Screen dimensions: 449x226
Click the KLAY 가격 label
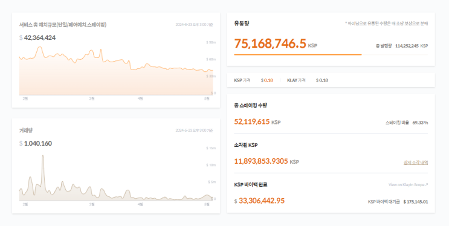tap(296, 80)
